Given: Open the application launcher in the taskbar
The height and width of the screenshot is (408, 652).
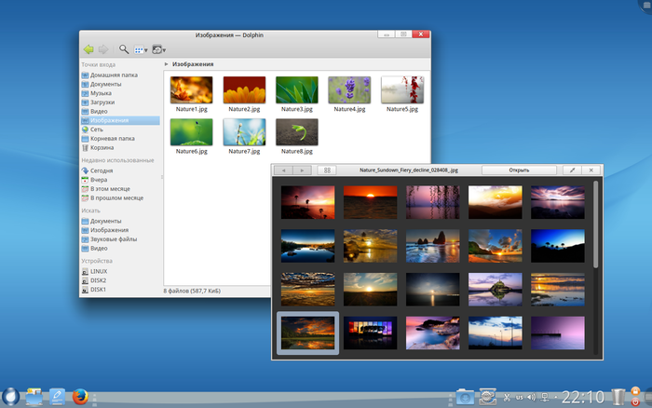Looking at the screenshot, I should click(10, 397).
